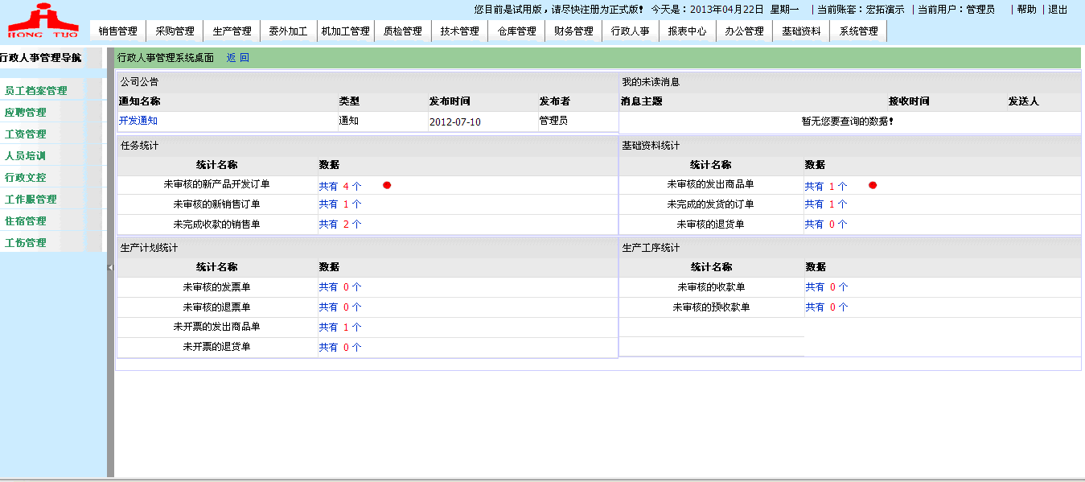Open the 系统管理 menu tab
This screenshot has width=1085, height=482.
[x=858, y=31]
